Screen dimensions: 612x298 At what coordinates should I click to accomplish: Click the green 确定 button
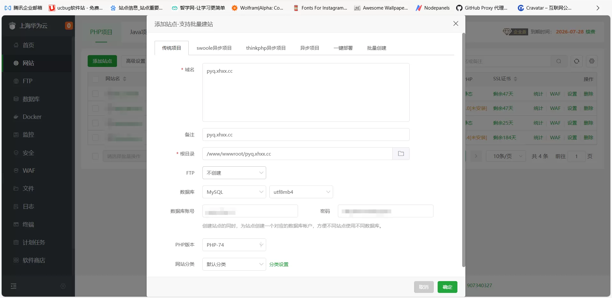447,287
